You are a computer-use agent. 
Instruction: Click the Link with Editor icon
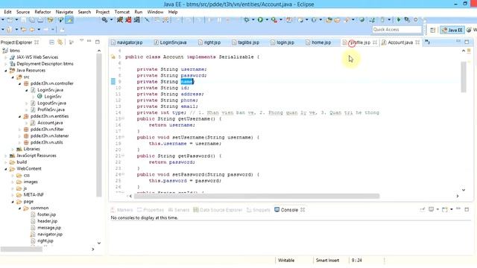[60, 42]
